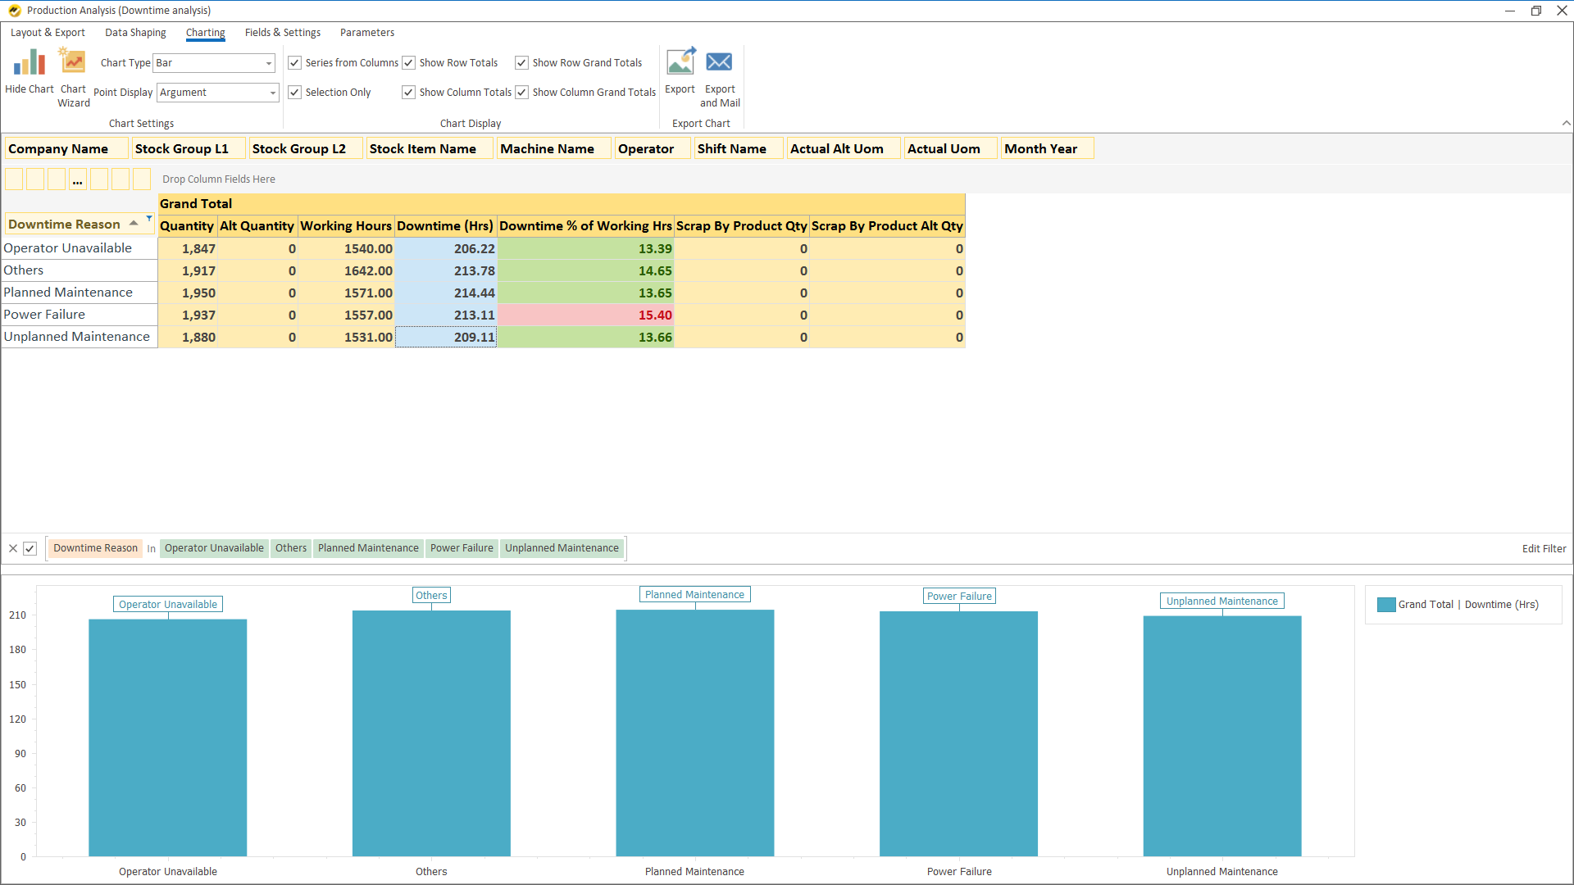Click the ellipsis field placeholder box
Image resolution: width=1574 pixels, height=885 pixels.
click(x=77, y=179)
